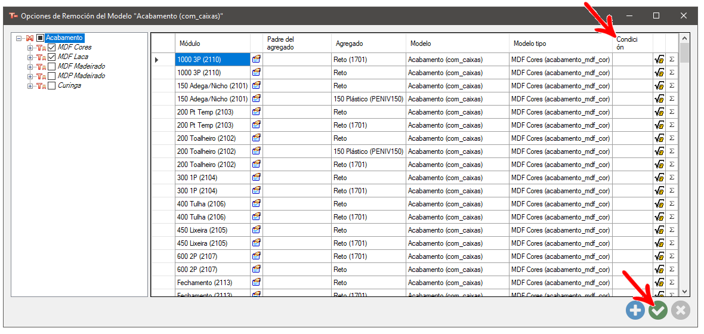Sort by the Padre del agregado column header
The width and height of the screenshot is (704, 334).
(x=297, y=43)
